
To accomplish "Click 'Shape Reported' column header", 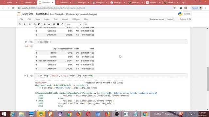I will (x=65, y=49).
